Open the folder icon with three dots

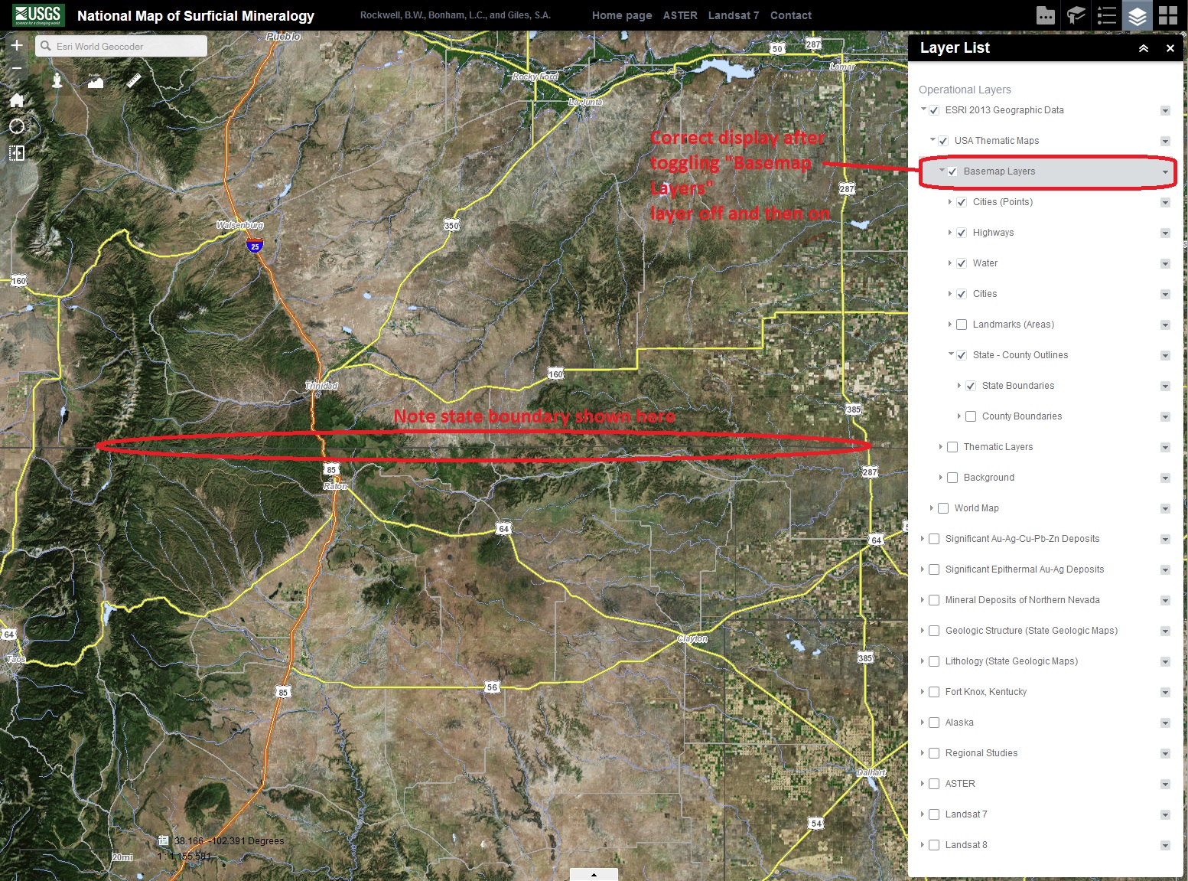tap(1046, 15)
